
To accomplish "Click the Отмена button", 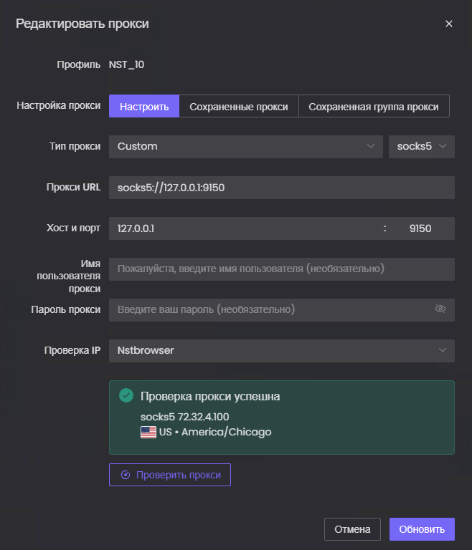I will point(352,529).
